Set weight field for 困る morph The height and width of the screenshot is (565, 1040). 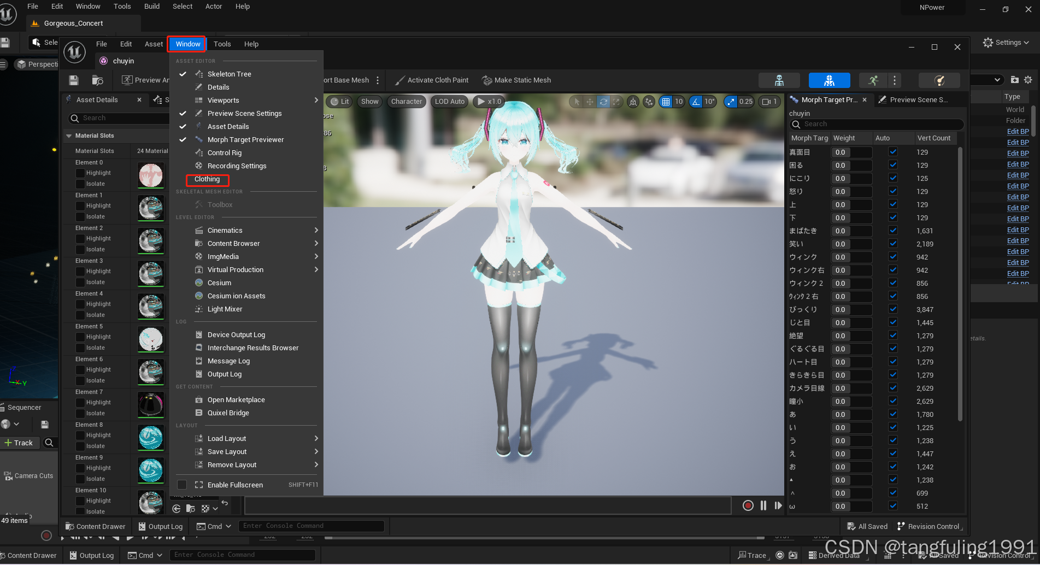click(x=851, y=165)
